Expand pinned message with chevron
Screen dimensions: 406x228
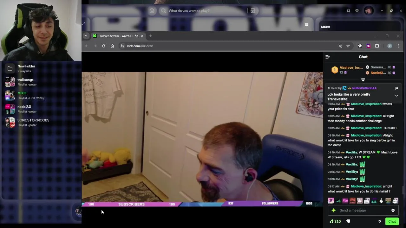tap(396, 96)
